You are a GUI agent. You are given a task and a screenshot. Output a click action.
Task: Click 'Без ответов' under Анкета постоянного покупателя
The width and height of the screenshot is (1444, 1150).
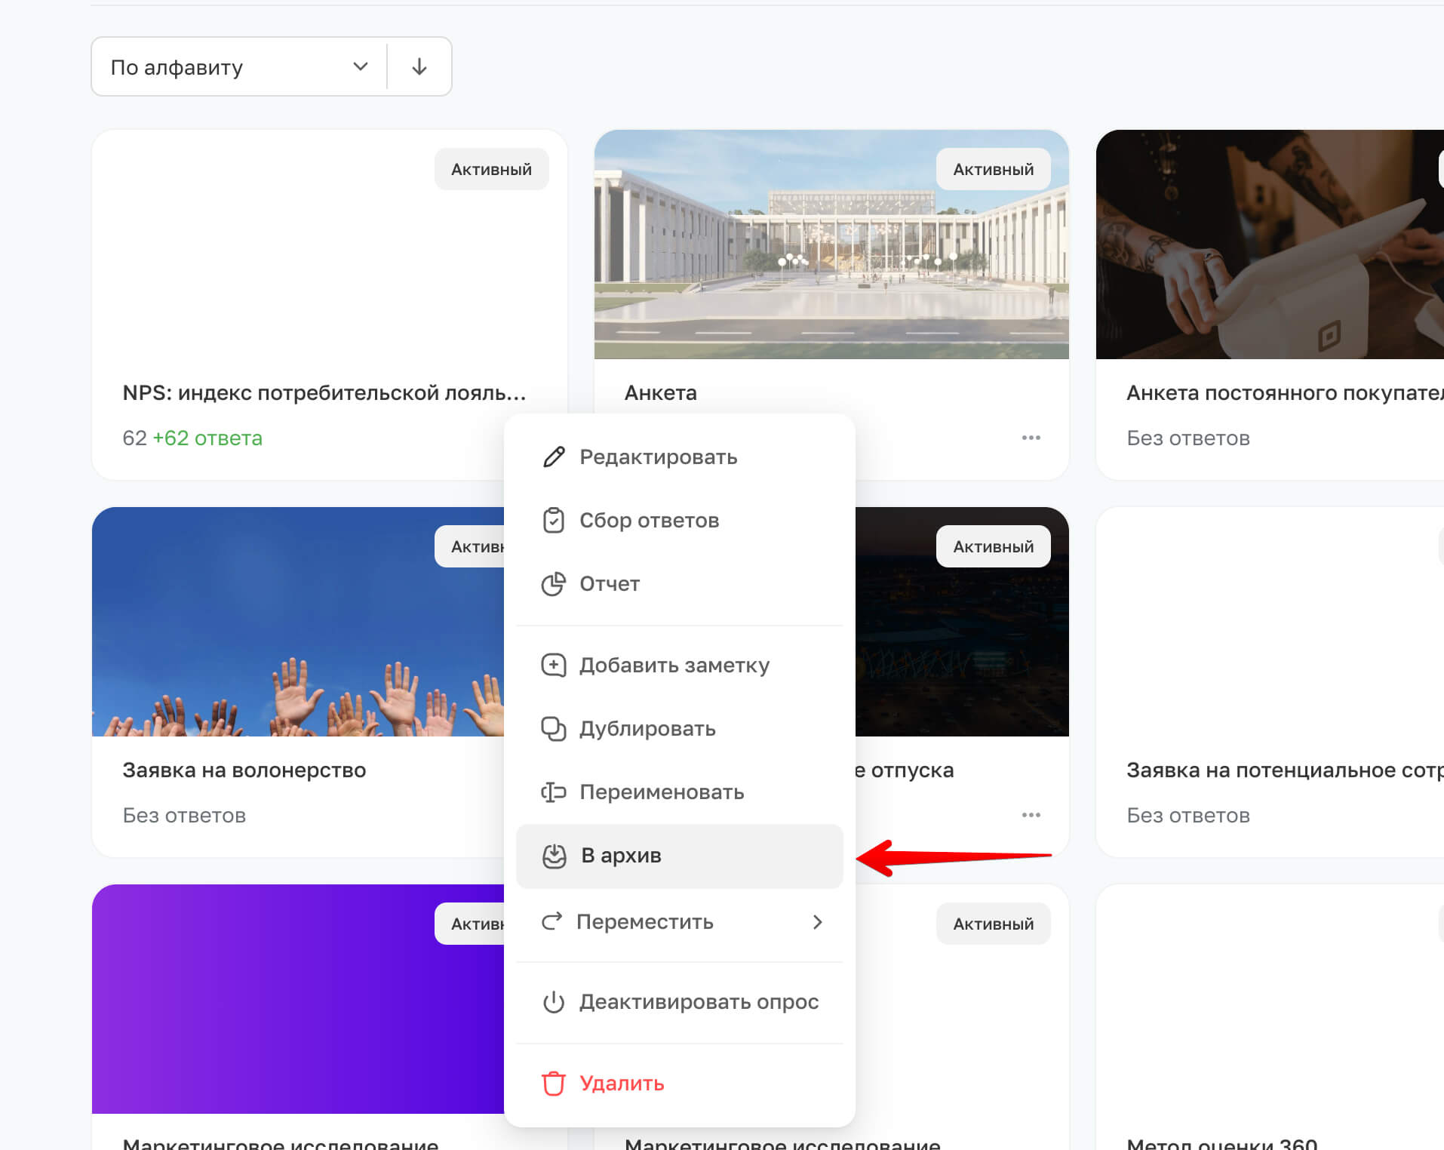(1188, 438)
